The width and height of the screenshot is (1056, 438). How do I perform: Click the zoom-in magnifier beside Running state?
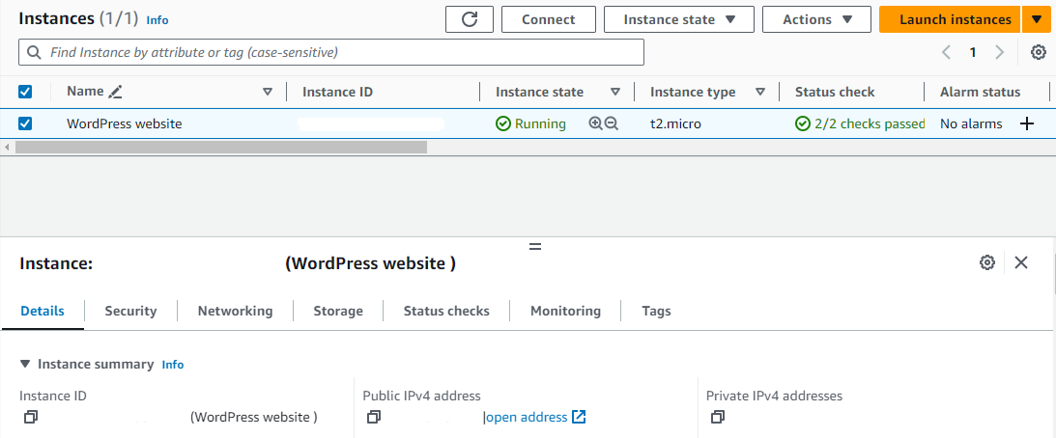[x=595, y=123]
